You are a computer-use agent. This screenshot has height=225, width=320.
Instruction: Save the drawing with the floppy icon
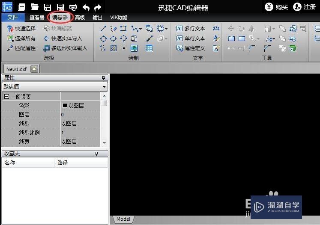[x=48, y=7]
